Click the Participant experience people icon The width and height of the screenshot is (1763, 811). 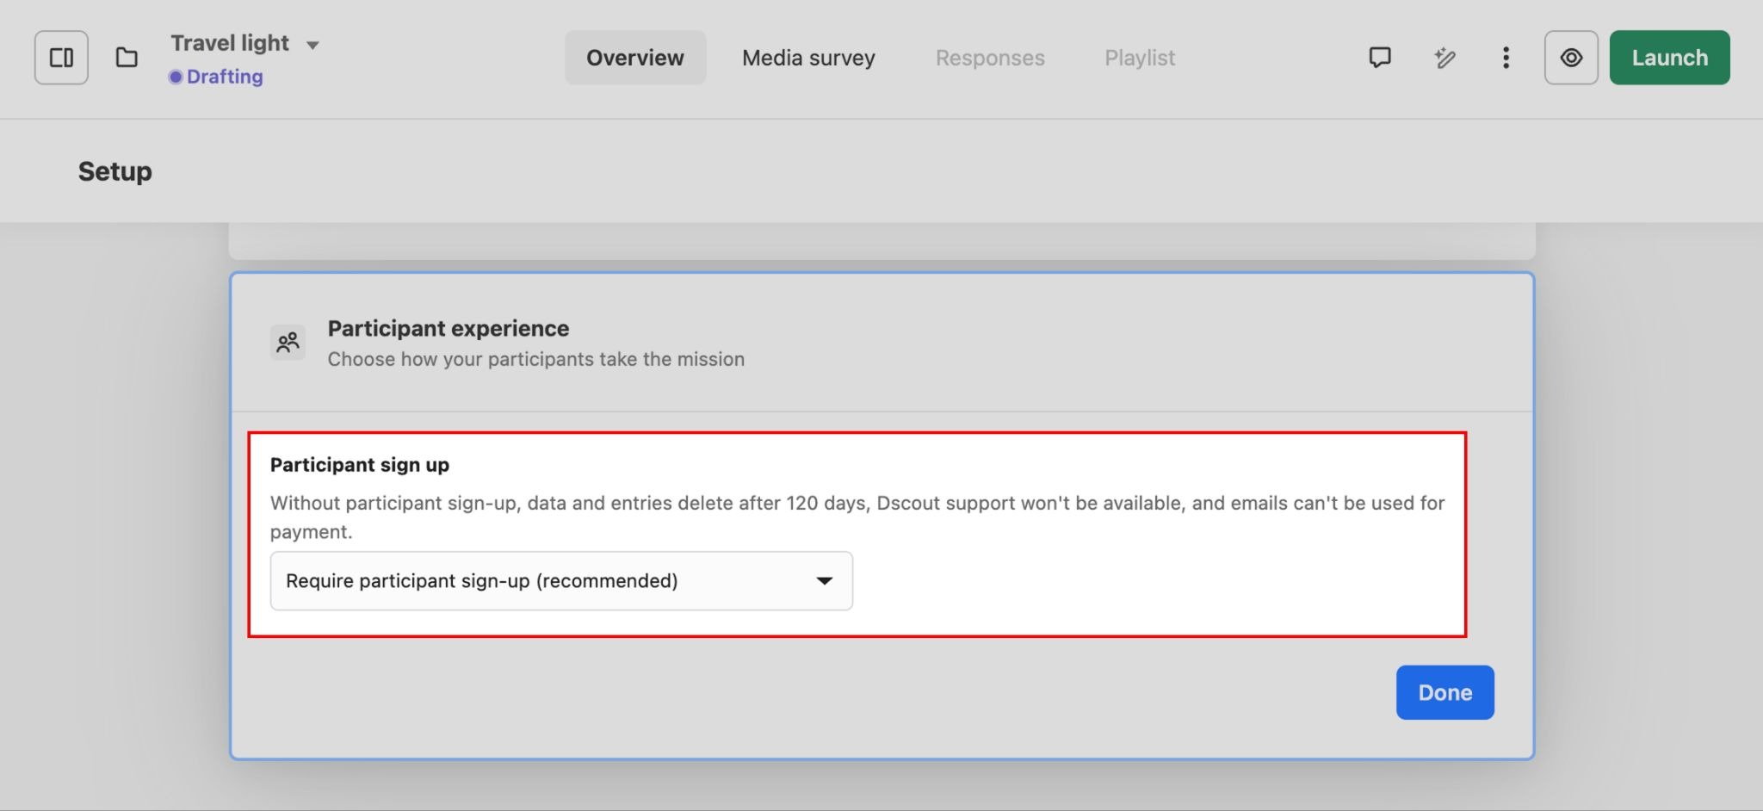coord(288,343)
